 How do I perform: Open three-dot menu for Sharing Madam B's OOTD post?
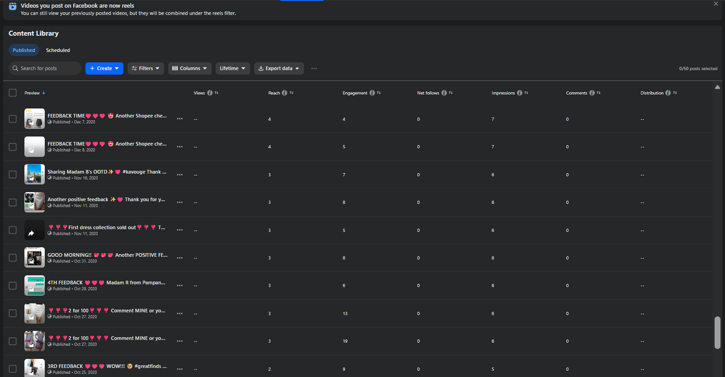180,175
